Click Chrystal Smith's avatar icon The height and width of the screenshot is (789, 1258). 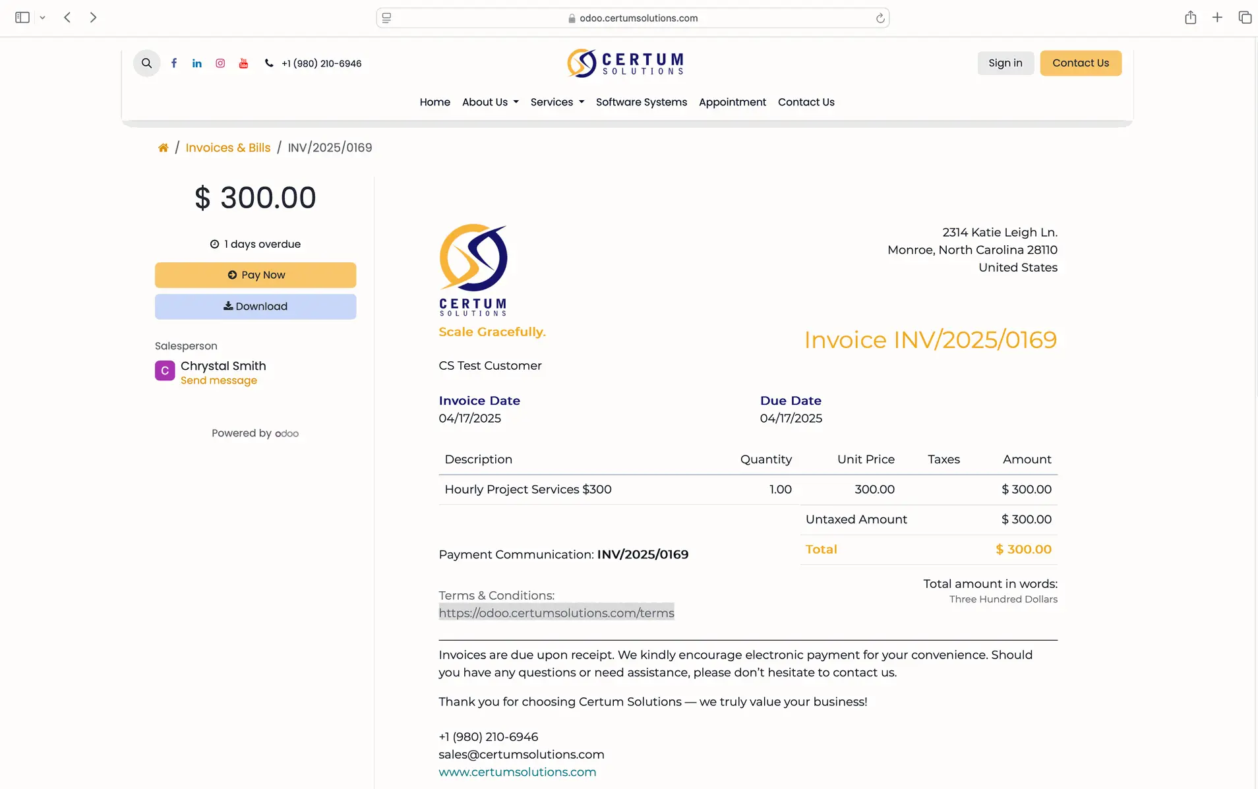click(x=165, y=370)
